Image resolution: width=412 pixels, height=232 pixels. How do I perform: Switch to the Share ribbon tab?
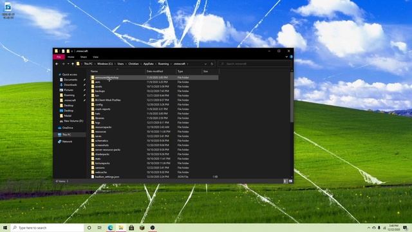point(84,57)
